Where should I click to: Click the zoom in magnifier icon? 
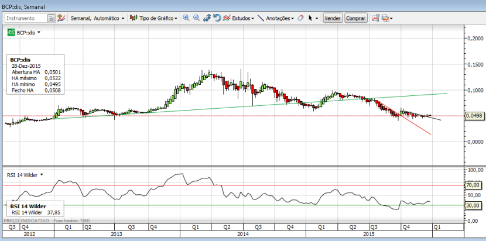pos(186,18)
